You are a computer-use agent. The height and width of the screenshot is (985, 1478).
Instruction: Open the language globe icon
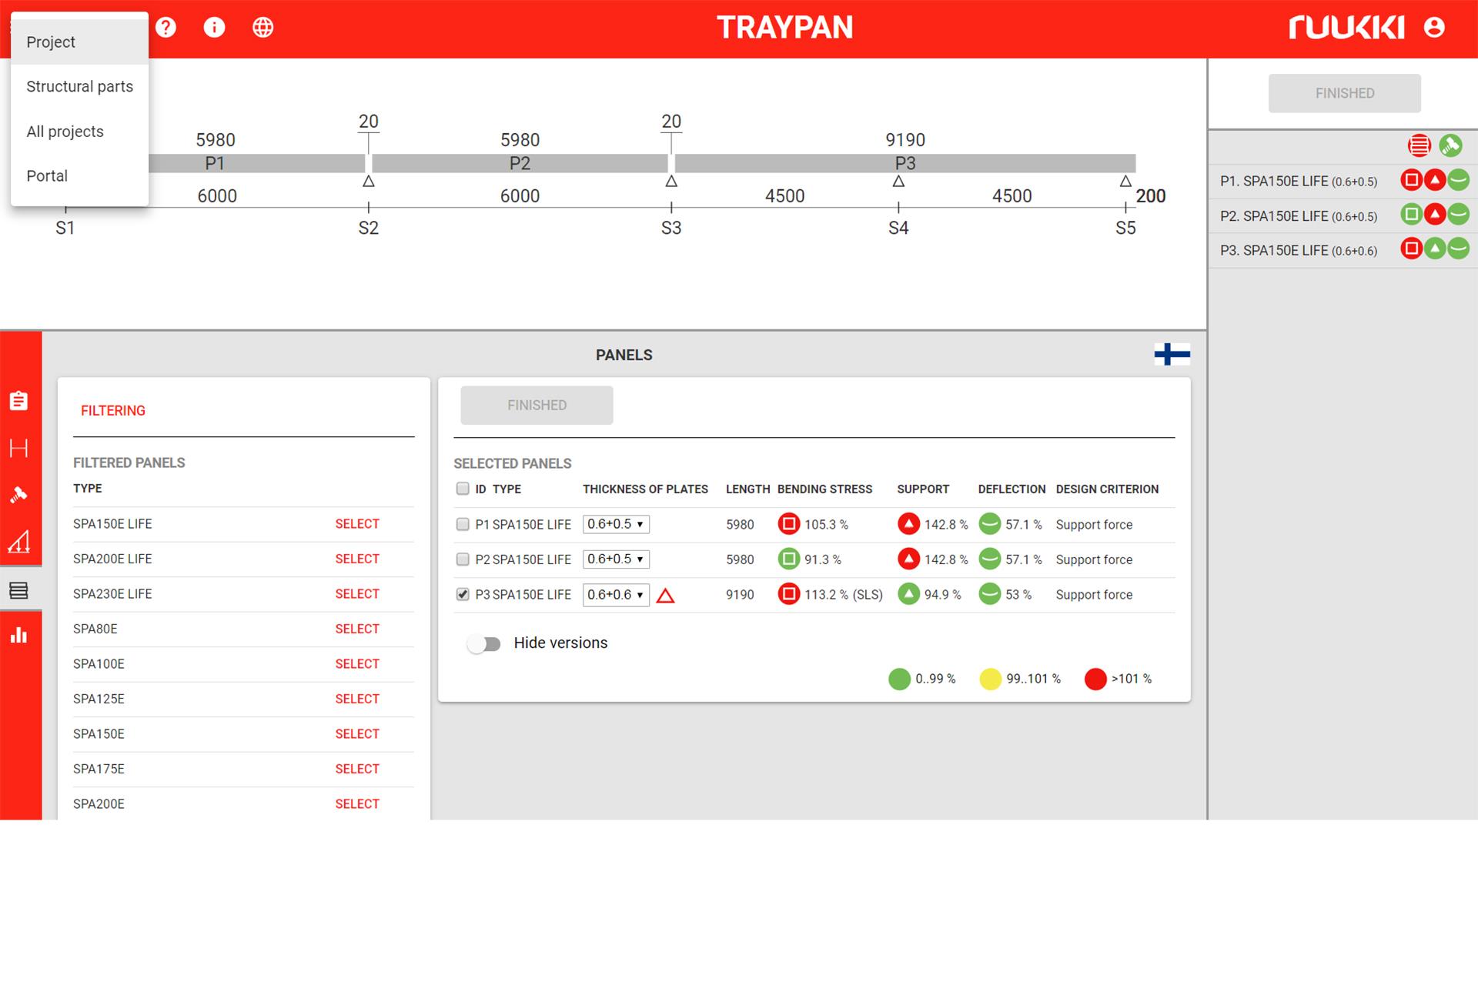[x=263, y=28]
